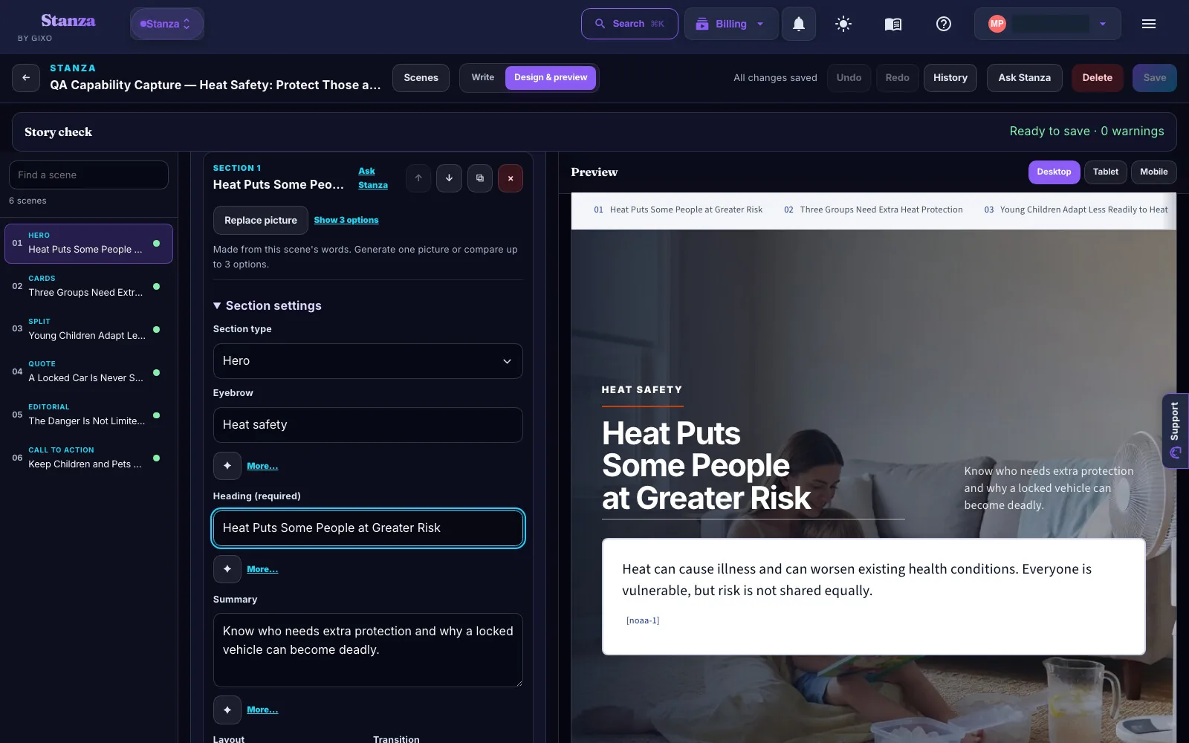Switch to the Write tab
The image size is (1189, 743).
482,77
